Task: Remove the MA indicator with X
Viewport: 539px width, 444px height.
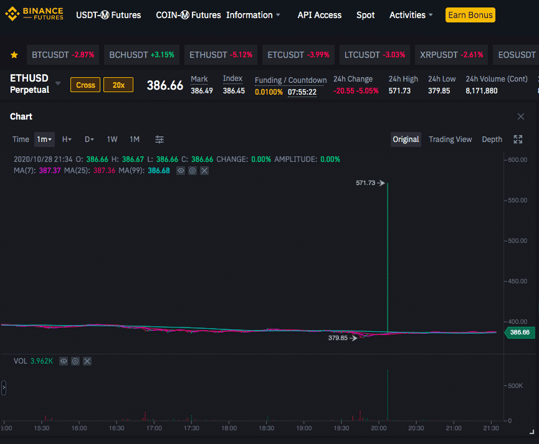Action: 204,171
